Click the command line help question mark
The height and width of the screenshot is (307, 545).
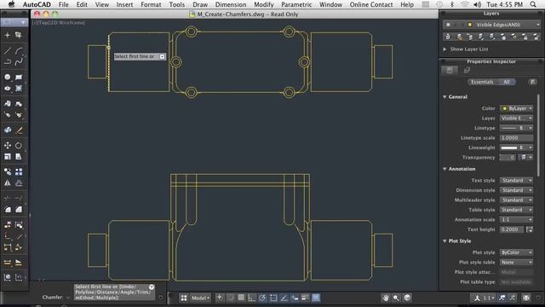point(152,287)
